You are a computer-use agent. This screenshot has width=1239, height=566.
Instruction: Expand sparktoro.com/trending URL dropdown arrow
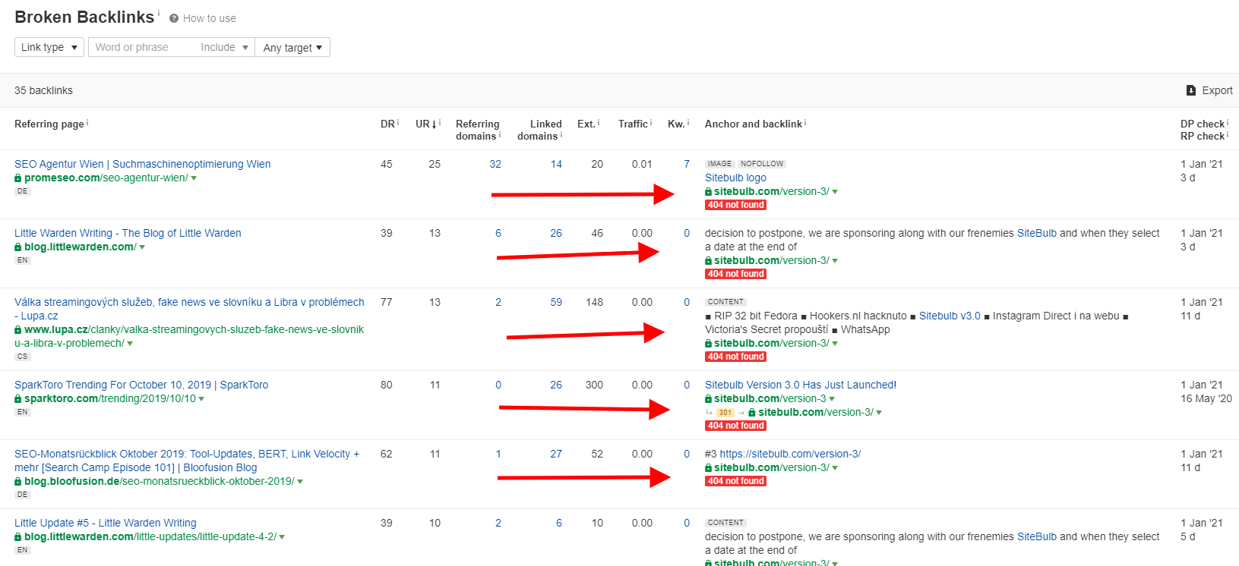pos(201,399)
